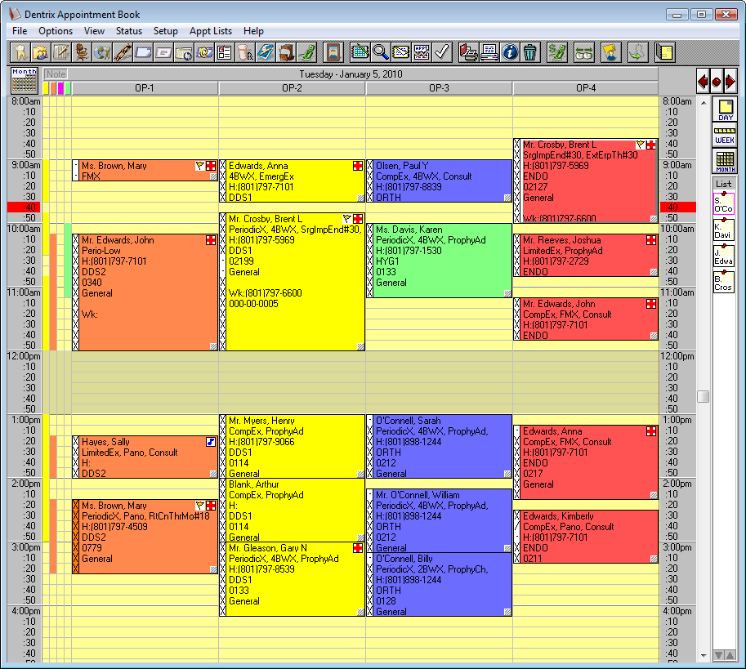746x669 pixels.
Task: Click the scrollbar down arrow
Action: [704, 656]
